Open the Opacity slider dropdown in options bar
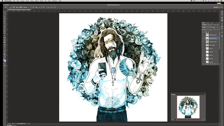 (x=31, y=7)
